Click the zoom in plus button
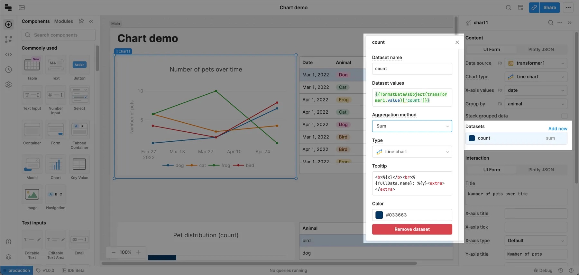The image size is (579, 275). tap(138, 252)
